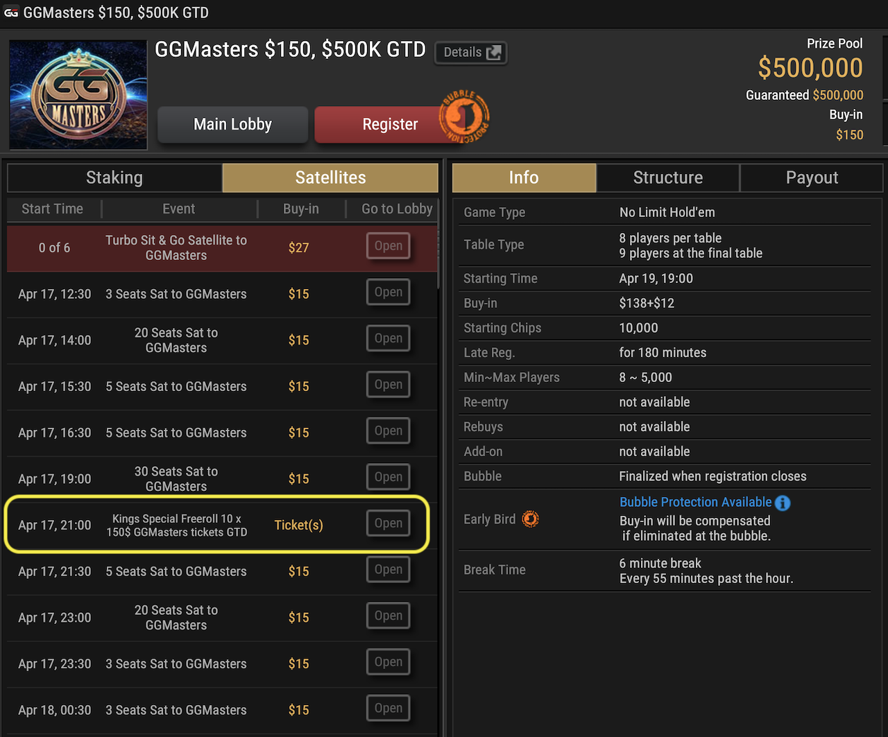This screenshot has height=737, width=888.
Task: Click the 10,000 starting chips value
Action: [x=638, y=328]
